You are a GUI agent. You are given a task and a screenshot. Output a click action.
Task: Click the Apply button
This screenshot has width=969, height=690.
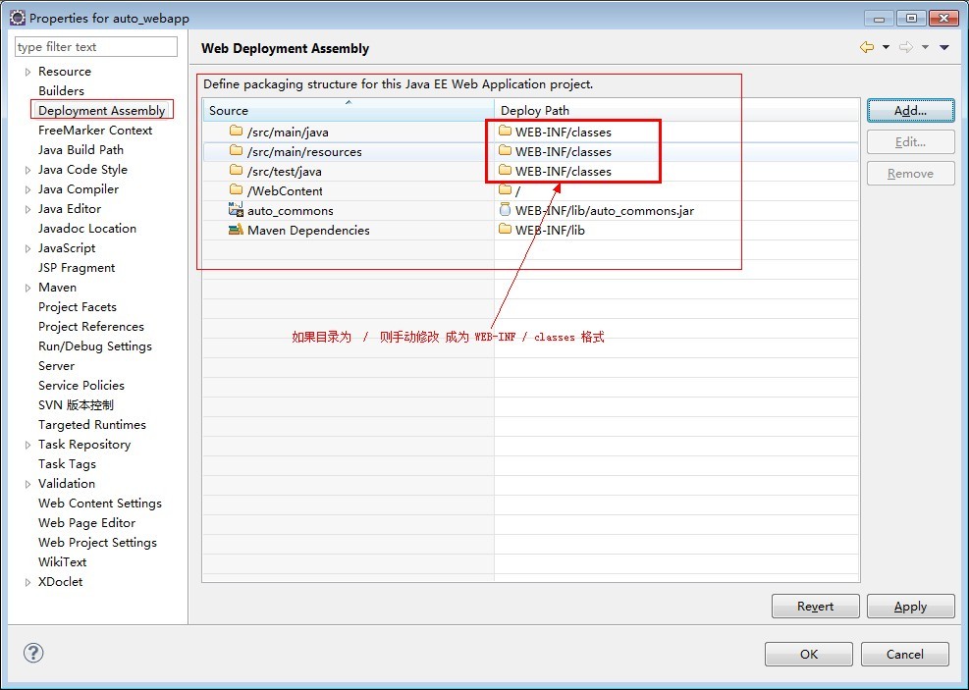(x=910, y=606)
